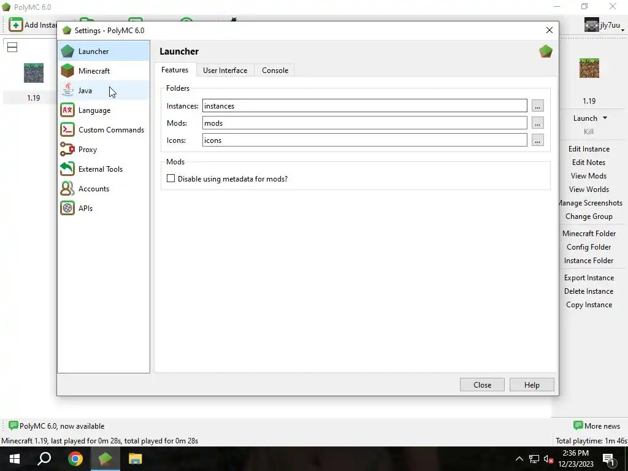Open File Explorer from taskbar
The image size is (628, 471).
(x=136, y=459)
